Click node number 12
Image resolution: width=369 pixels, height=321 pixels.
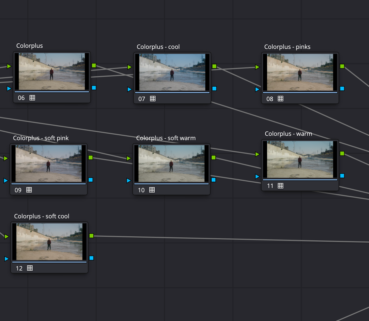(19, 268)
